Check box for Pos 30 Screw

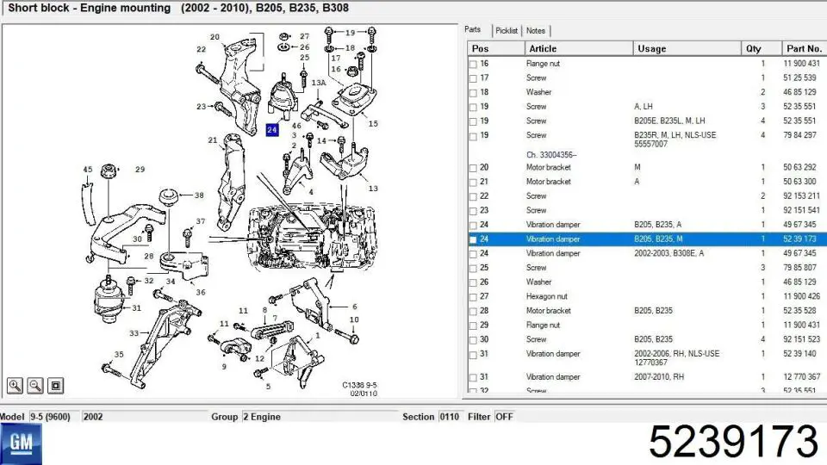(x=473, y=340)
